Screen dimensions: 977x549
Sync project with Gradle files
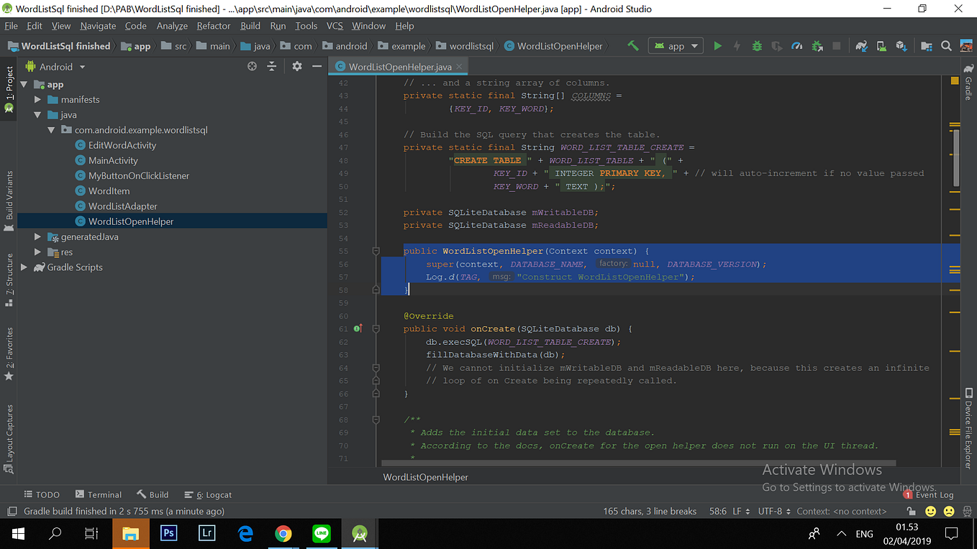tap(861, 45)
